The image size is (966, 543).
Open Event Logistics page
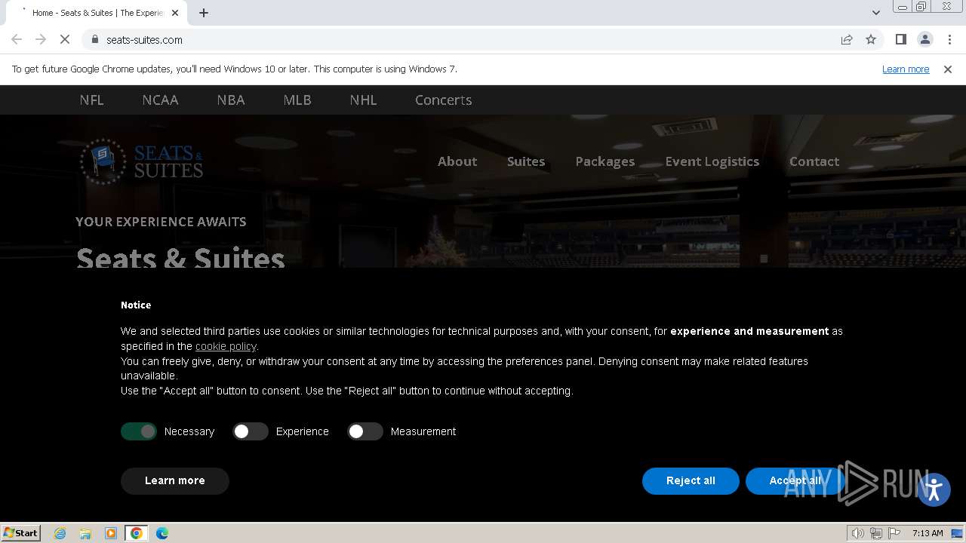(x=712, y=161)
